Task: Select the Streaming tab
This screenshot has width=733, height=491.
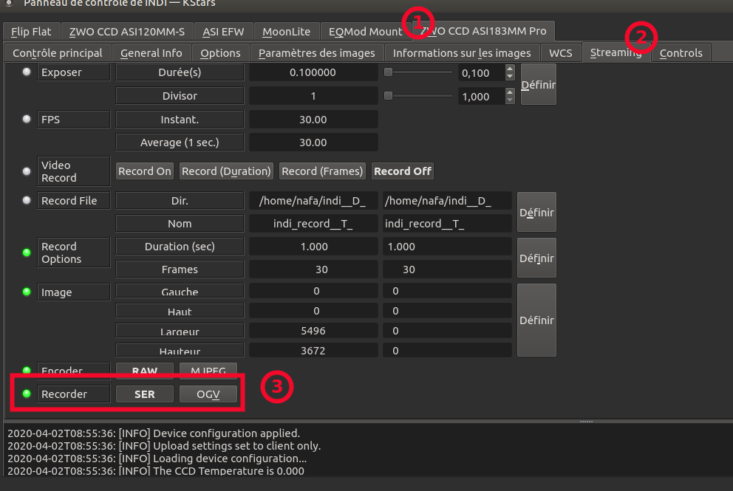Action: (616, 52)
